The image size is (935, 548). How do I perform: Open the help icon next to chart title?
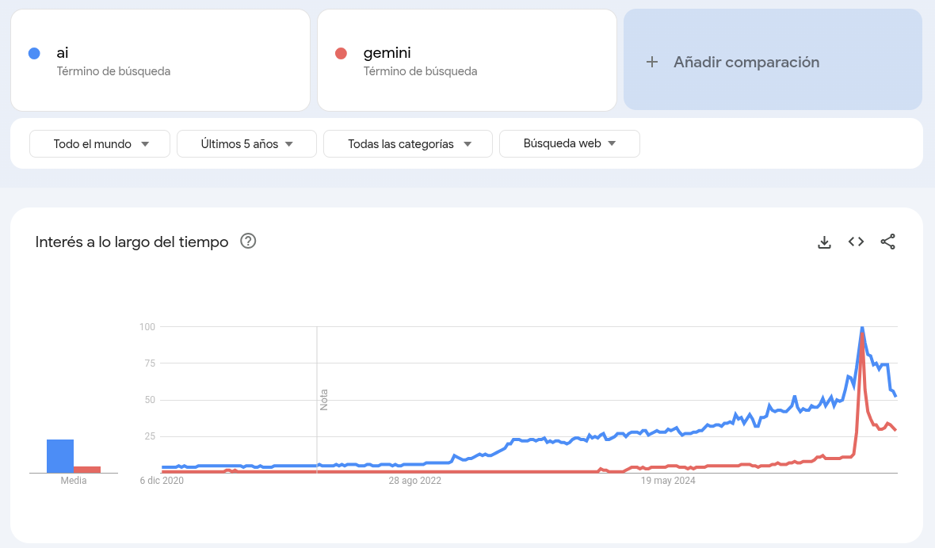[x=248, y=241]
